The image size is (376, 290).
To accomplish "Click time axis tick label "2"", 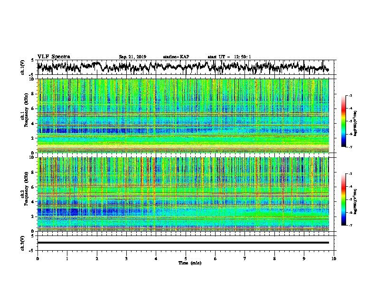I will coord(97,259).
